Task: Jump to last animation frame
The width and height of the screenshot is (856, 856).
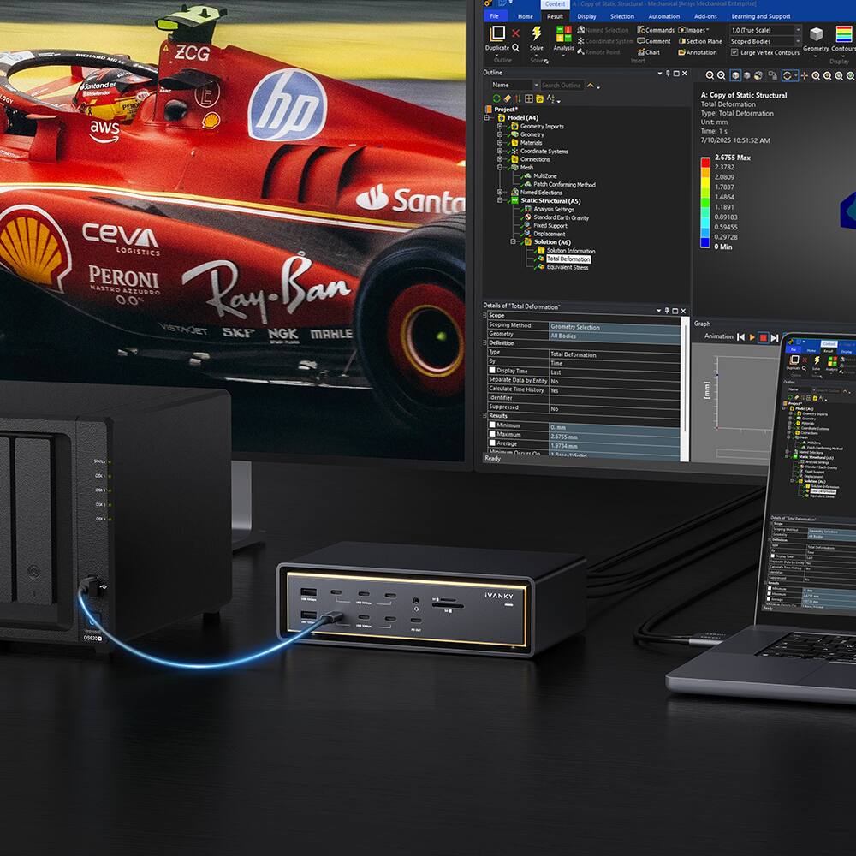Action: pyautogui.click(x=774, y=337)
